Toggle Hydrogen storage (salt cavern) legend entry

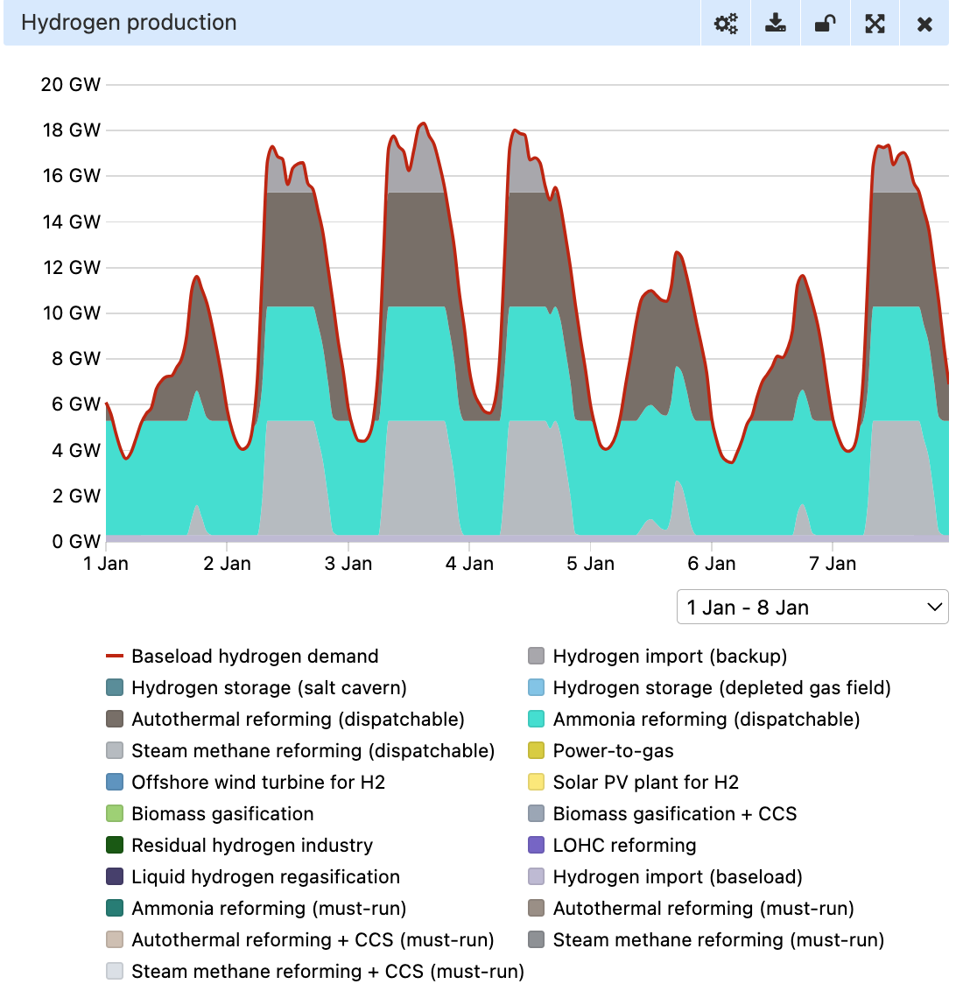[257, 687]
